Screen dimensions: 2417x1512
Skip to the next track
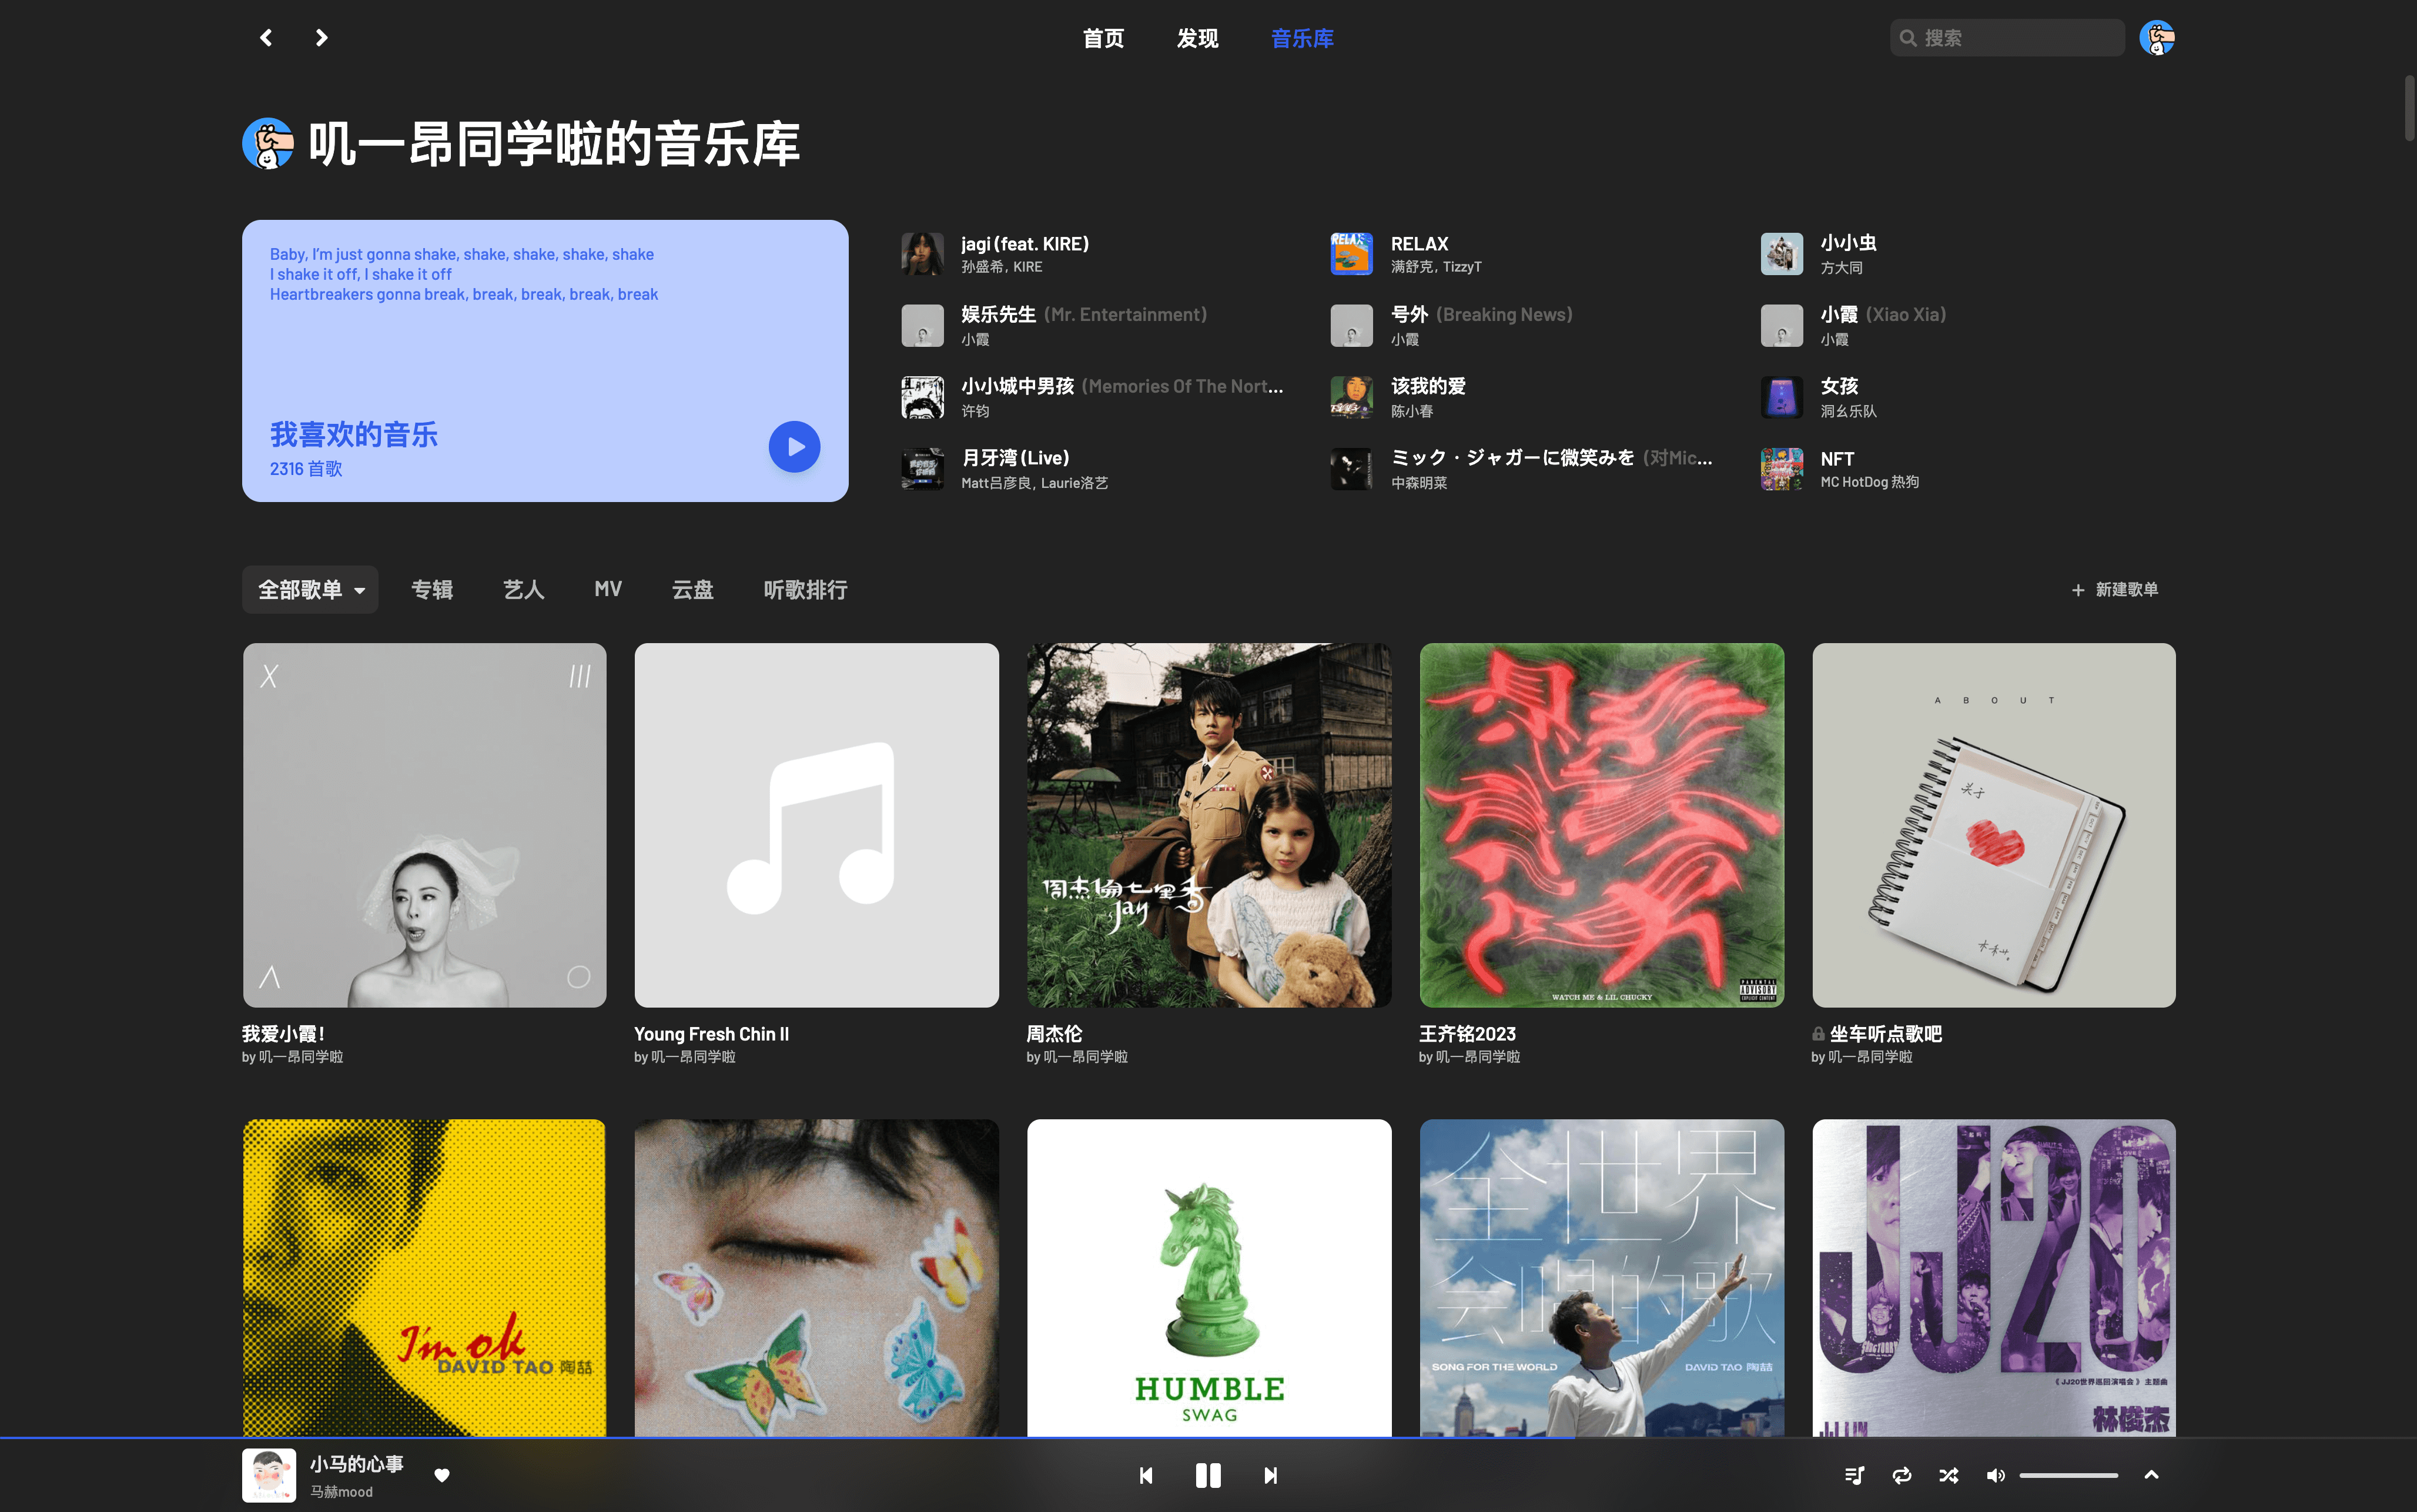[x=1270, y=1475]
